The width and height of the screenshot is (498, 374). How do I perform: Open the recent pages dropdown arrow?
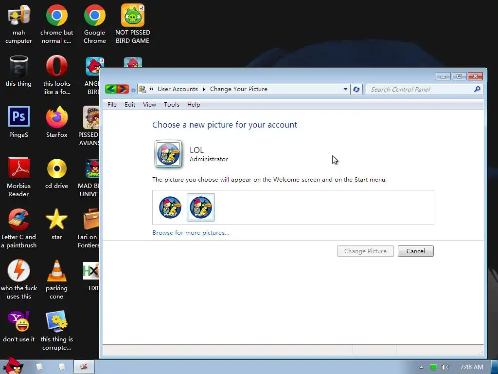point(133,90)
